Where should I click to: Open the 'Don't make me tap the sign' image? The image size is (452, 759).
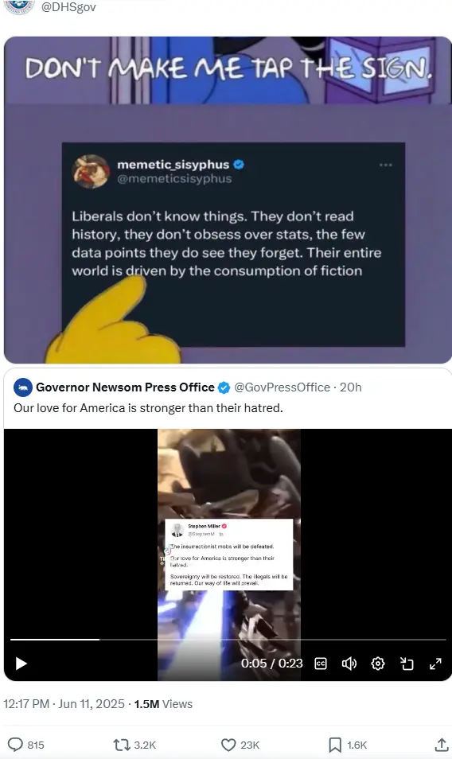point(228,200)
